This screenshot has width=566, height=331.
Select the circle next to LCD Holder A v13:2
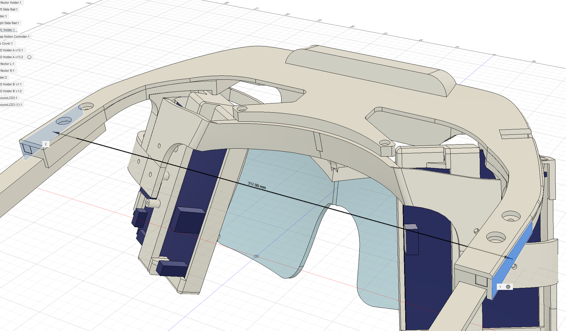click(29, 57)
